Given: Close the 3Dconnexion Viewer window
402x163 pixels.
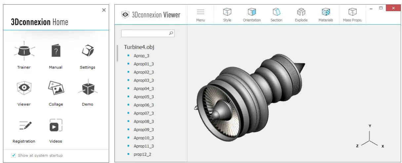Looking at the screenshot, I should tap(394, 8).
